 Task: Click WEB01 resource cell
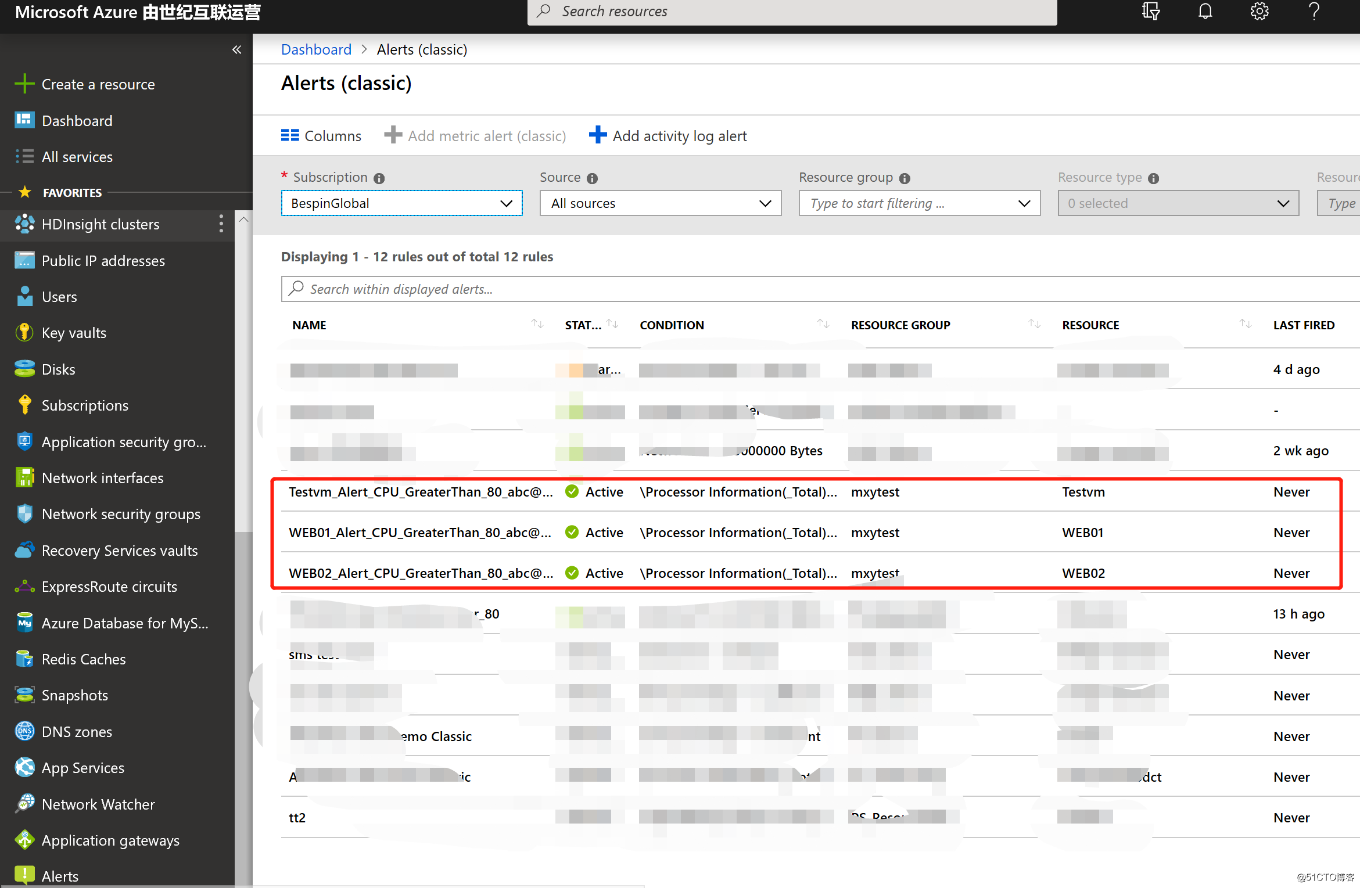pyautogui.click(x=1083, y=533)
